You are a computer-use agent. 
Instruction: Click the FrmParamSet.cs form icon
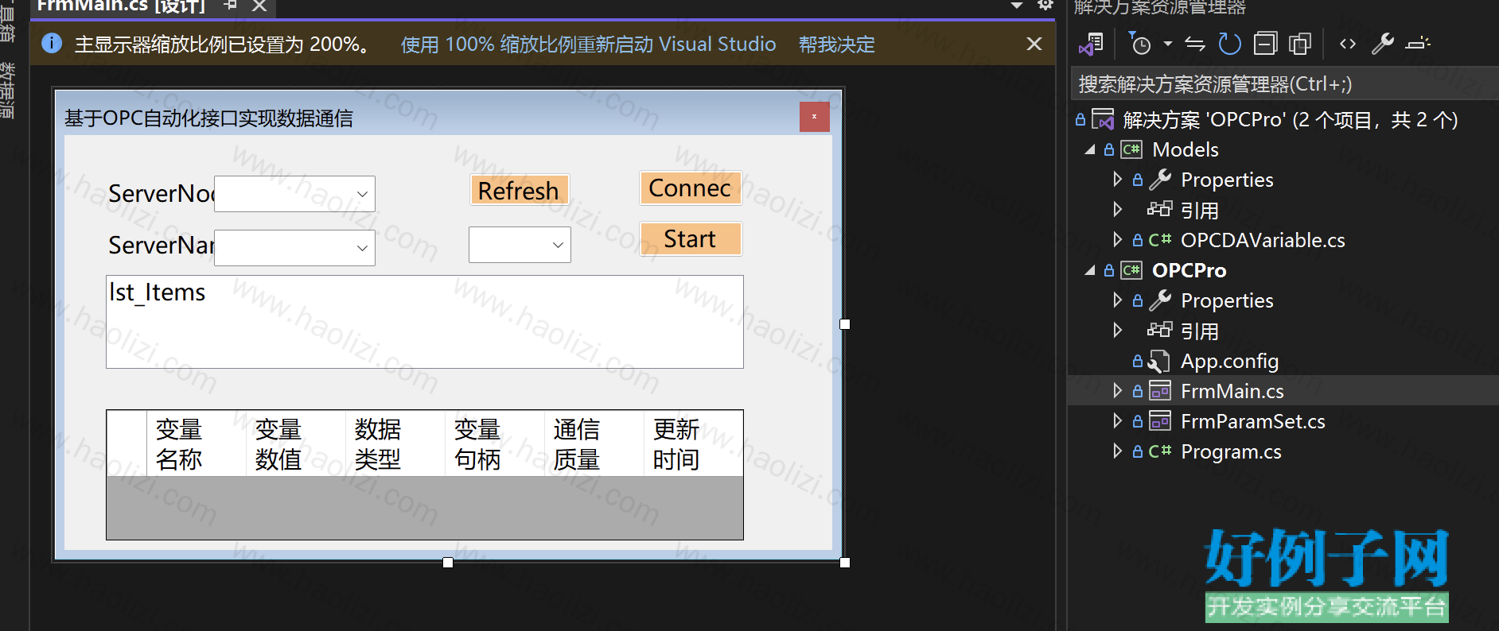coord(1160,421)
